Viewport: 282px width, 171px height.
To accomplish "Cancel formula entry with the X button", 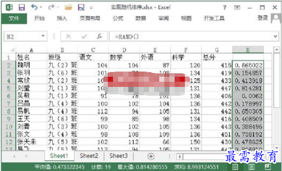I will (x=68, y=37).
